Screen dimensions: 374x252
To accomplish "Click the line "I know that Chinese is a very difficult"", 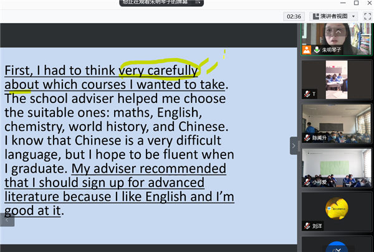I will pyautogui.click(x=113, y=140).
